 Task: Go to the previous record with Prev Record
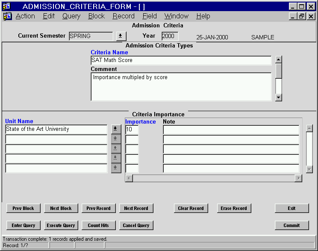[x=99, y=208]
